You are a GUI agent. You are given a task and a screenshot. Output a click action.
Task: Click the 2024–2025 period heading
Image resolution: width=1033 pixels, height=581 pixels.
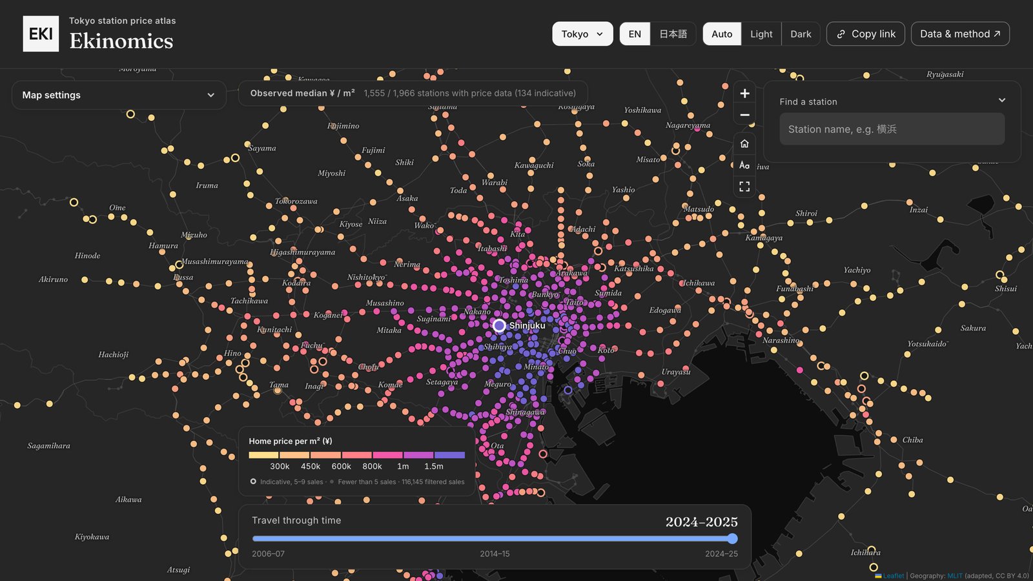pos(702,522)
